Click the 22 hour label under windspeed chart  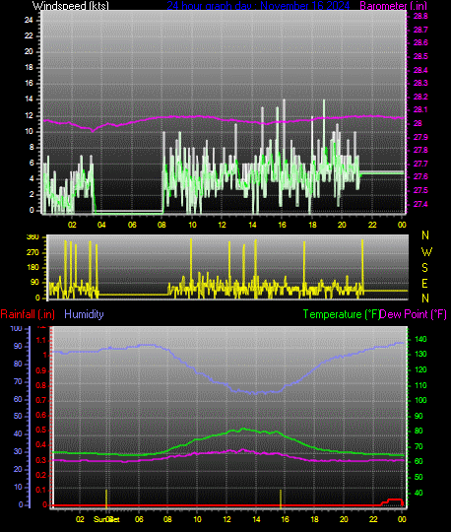tap(372, 225)
